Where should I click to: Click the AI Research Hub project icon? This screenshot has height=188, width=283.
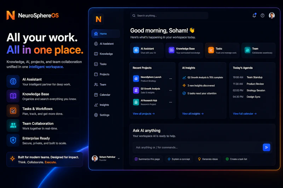(x=136, y=102)
